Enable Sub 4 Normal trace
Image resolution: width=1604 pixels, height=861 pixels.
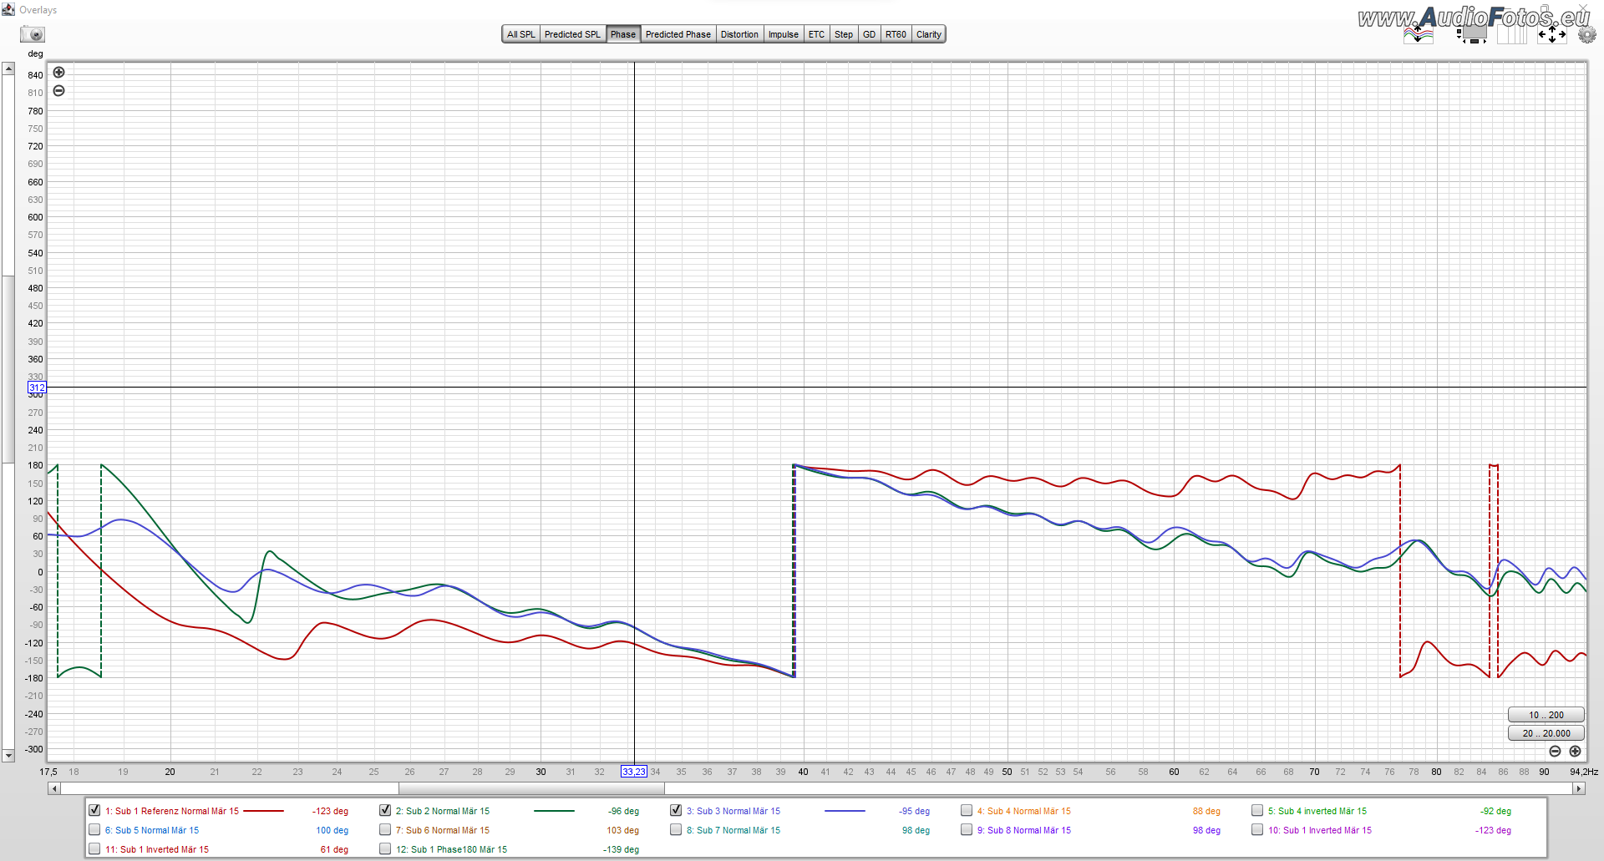tap(967, 810)
